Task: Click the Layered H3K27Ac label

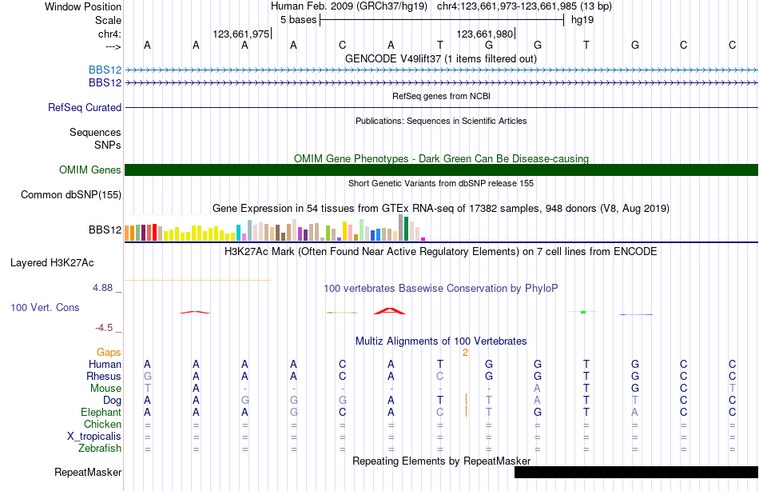Action: pos(52,263)
